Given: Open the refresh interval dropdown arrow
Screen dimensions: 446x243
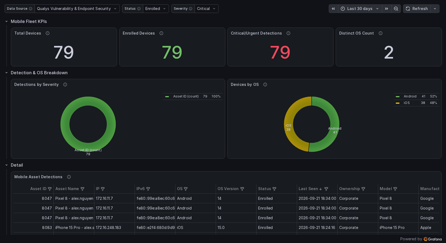Looking at the screenshot, I should pos(435,9).
